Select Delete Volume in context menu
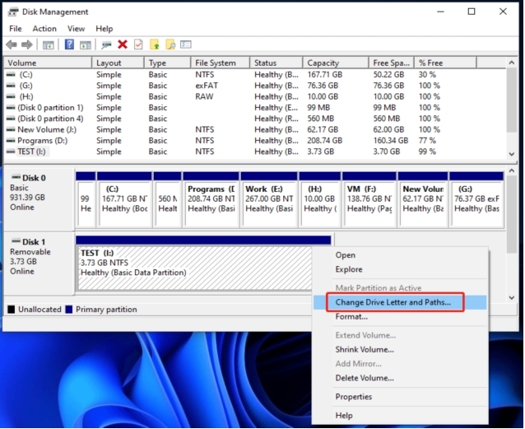The image size is (525, 429). coord(364,378)
